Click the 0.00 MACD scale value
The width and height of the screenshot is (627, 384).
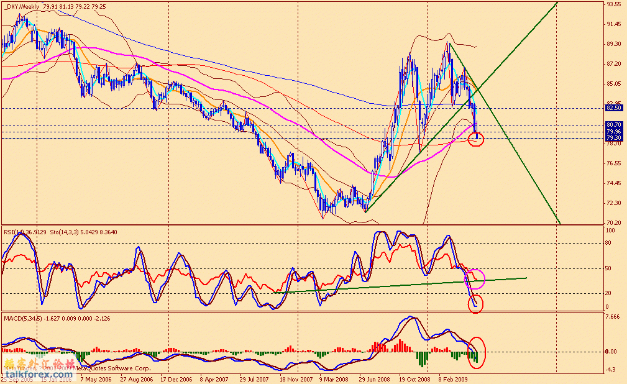(x=611, y=352)
